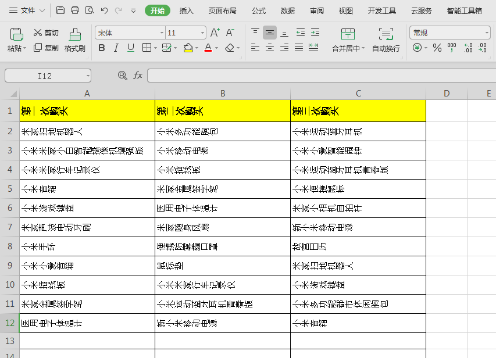
Task: Paste using the 粘贴 clipboard icon
Action: 16,34
